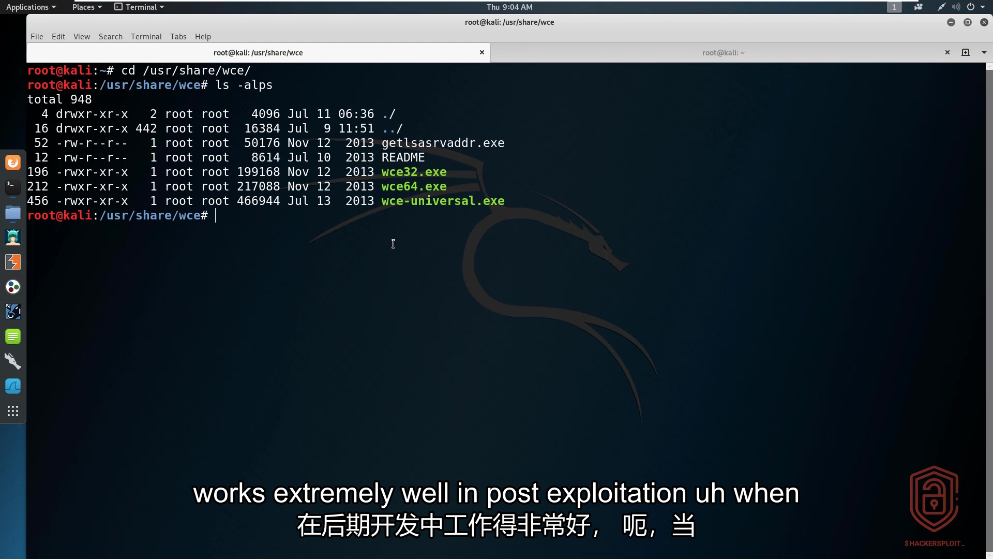Click the file size 50176
Image resolution: width=993 pixels, height=559 pixels.
(262, 143)
